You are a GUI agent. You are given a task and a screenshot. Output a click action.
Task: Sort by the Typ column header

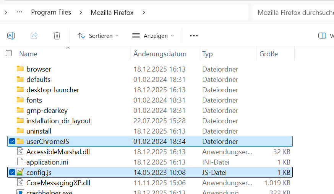[x=208, y=54]
